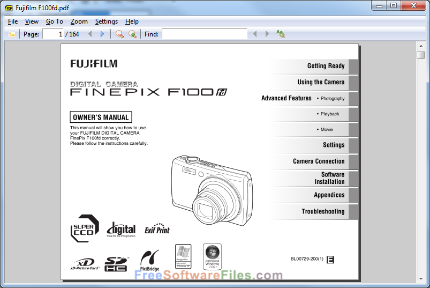Screen dimensions: 430x288
Task: Click the vertical scrollbar thumb
Action: (x=421, y=55)
